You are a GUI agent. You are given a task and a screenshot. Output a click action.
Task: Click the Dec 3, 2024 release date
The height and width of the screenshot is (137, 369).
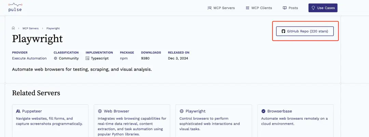coord(178,58)
